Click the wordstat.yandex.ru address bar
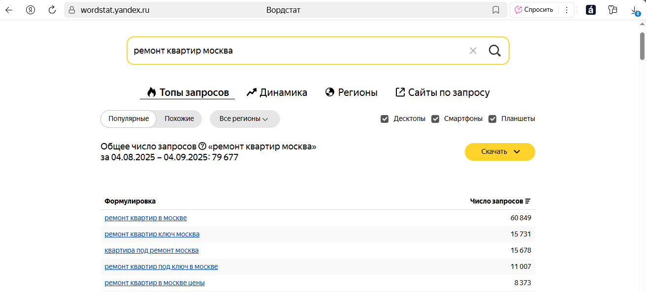 coord(286,10)
